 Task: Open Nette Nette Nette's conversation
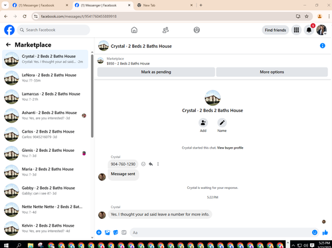click(x=45, y=210)
